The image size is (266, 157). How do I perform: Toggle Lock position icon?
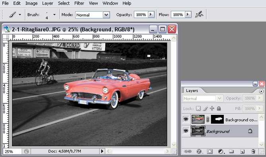click(x=212, y=109)
